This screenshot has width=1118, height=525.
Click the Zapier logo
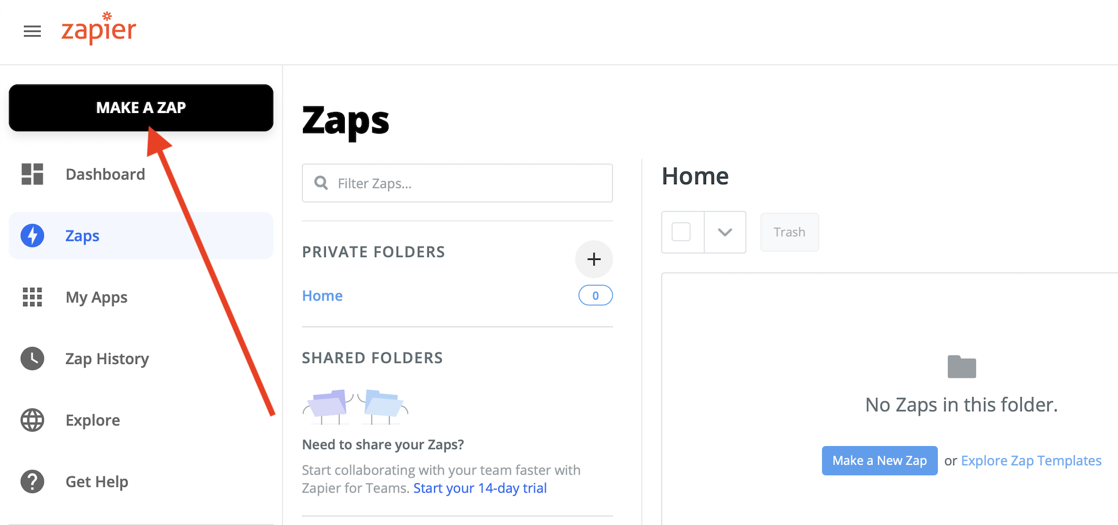pos(99,29)
